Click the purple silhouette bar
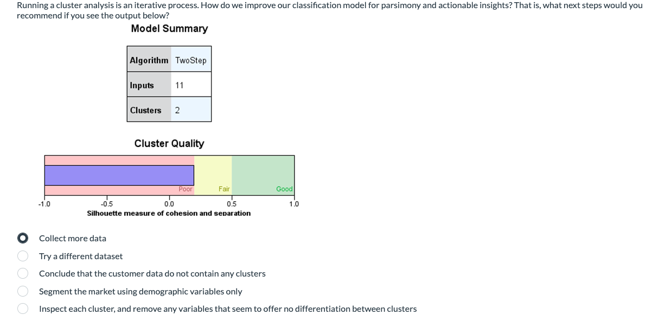This screenshot has width=659, height=321. pyautogui.click(x=119, y=175)
